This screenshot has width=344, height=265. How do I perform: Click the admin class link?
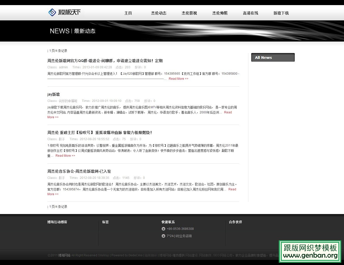pos(63,67)
